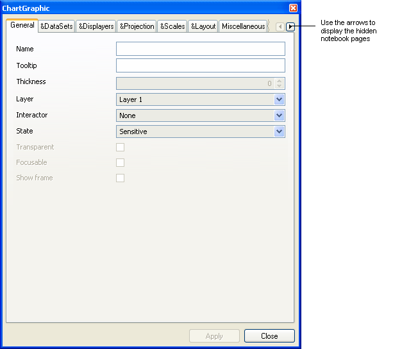Open the State dropdown showing Sensitive

coord(279,132)
